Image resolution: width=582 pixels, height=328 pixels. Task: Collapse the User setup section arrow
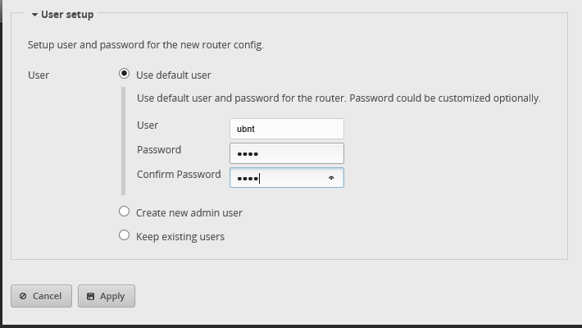click(x=34, y=15)
